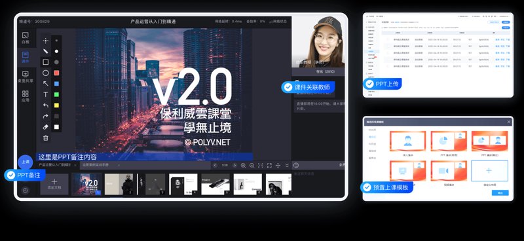Select the rectangle shape tool
524x241 pixels.
click(x=46, y=62)
